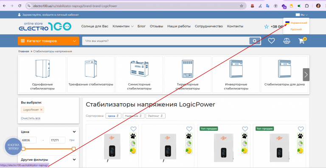The height and width of the screenshot is (168, 326).
Task: Select Украинский language option
Action: [296, 23]
